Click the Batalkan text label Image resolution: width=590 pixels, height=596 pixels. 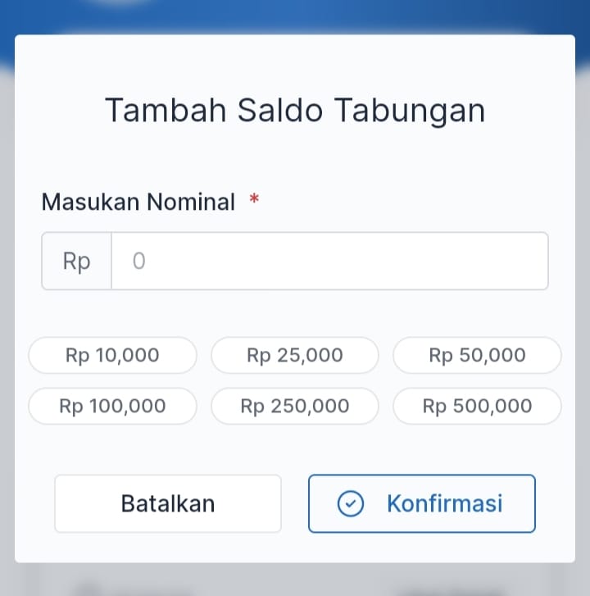coord(168,503)
